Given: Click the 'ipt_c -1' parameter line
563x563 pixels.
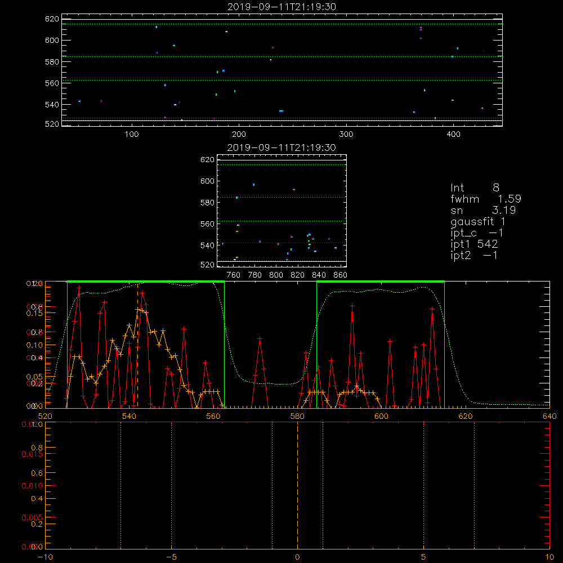Looking at the screenshot, I should tap(477, 233).
